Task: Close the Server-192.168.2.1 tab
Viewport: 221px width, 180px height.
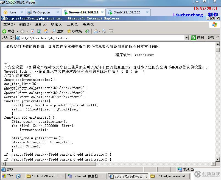Action: pyautogui.click(x=102, y=12)
